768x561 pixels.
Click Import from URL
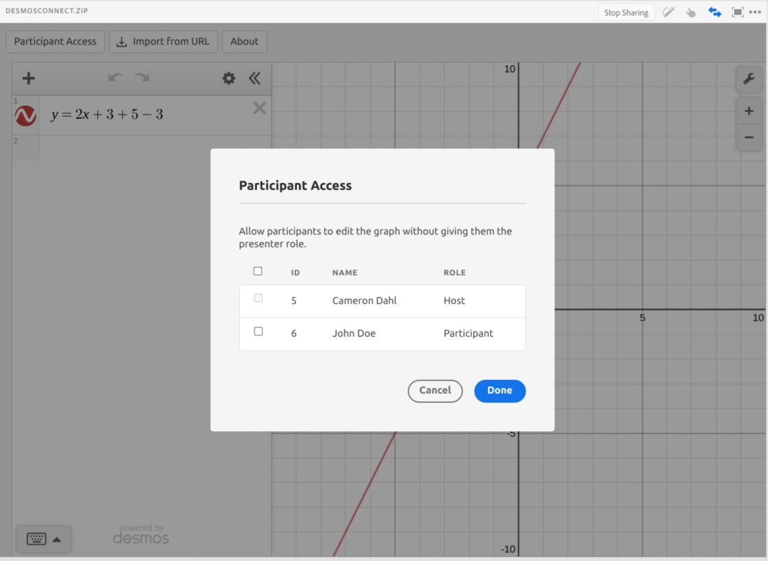coord(163,42)
